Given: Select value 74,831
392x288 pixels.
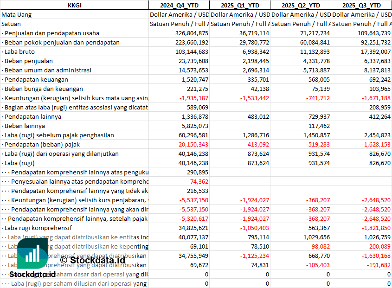Looking at the screenshot, I should (x=260, y=264).
